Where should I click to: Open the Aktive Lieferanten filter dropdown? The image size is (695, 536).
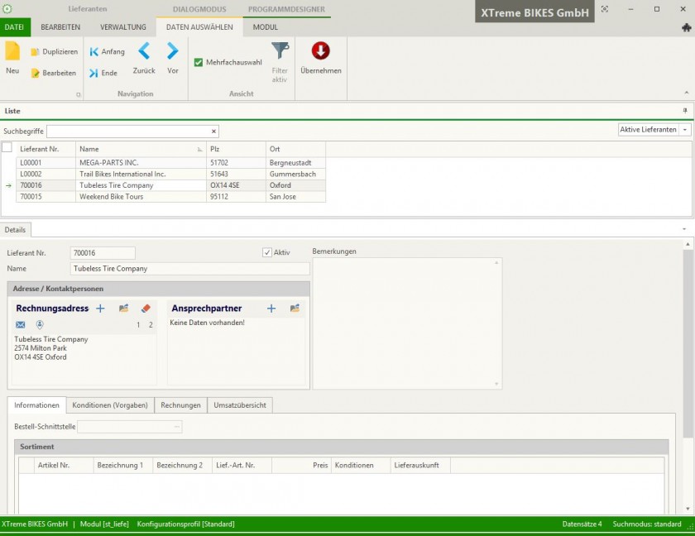coord(685,130)
